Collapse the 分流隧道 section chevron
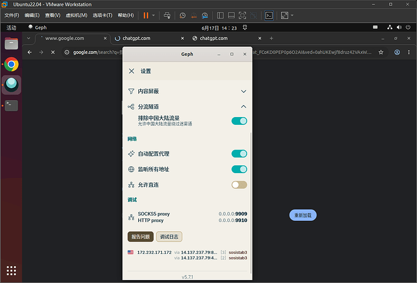The image size is (417, 283). pyautogui.click(x=244, y=107)
